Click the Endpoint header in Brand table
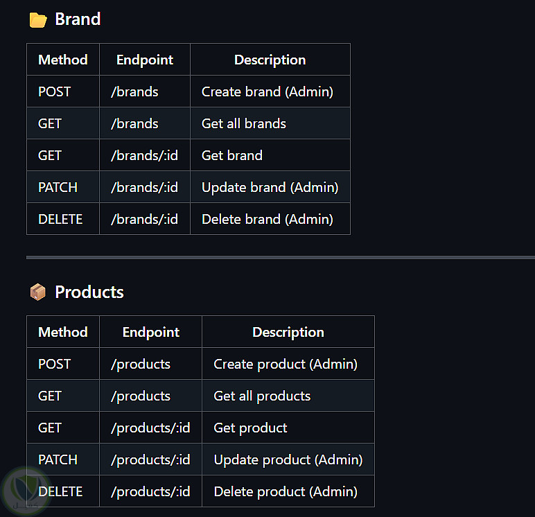 (x=145, y=60)
